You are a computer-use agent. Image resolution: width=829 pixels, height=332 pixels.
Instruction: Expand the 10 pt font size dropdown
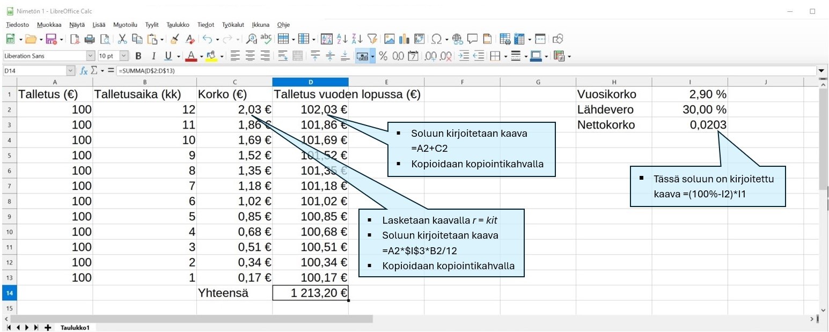click(124, 56)
